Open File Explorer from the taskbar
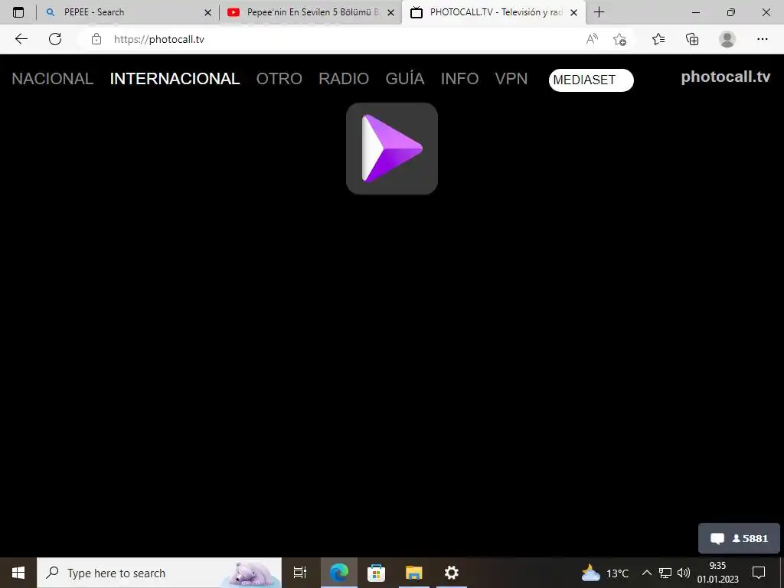Viewport: 784px width, 588px height. pyautogui.click(x=414, y=573)
